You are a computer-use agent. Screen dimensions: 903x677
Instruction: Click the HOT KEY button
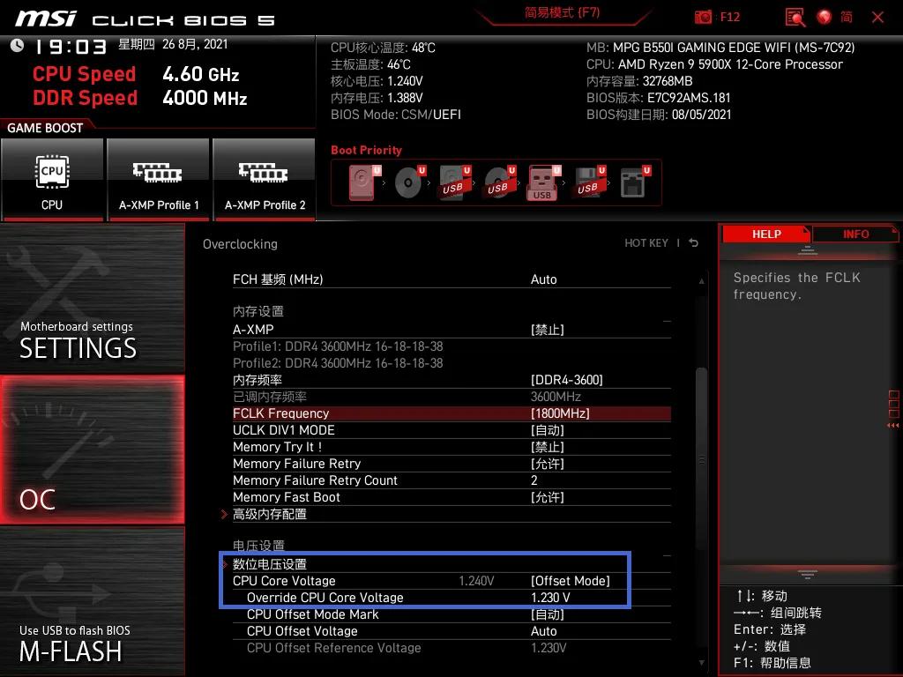(x=646, y=243)
